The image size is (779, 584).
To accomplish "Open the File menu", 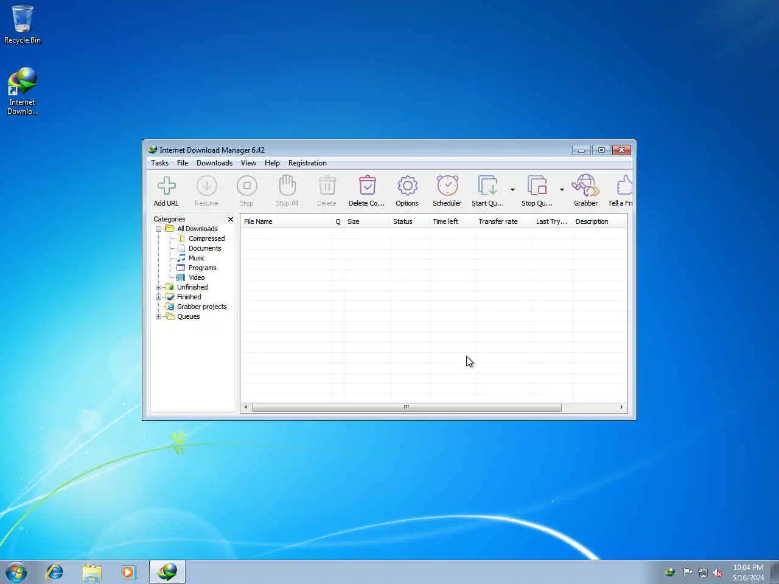I will click(x=183, y=163).
